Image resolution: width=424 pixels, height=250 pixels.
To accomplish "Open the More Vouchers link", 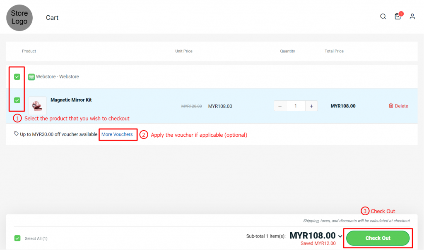I will [x=117, y=134].
